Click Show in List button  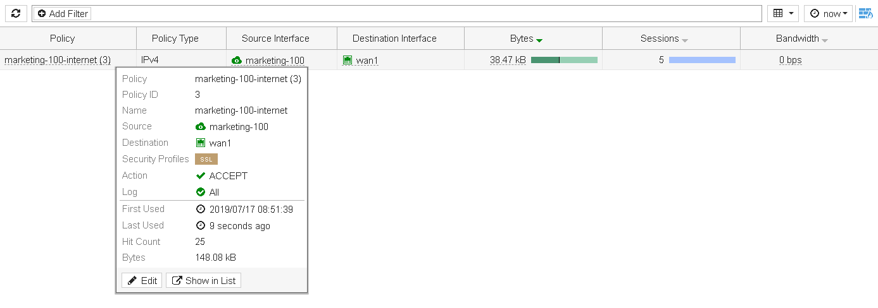(203, 280)
